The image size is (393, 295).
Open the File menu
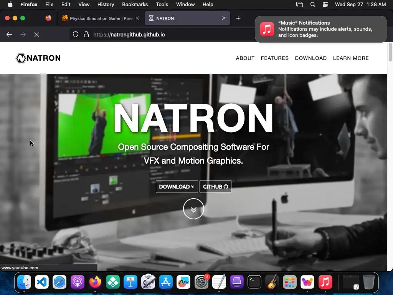[x=50, y=4]
